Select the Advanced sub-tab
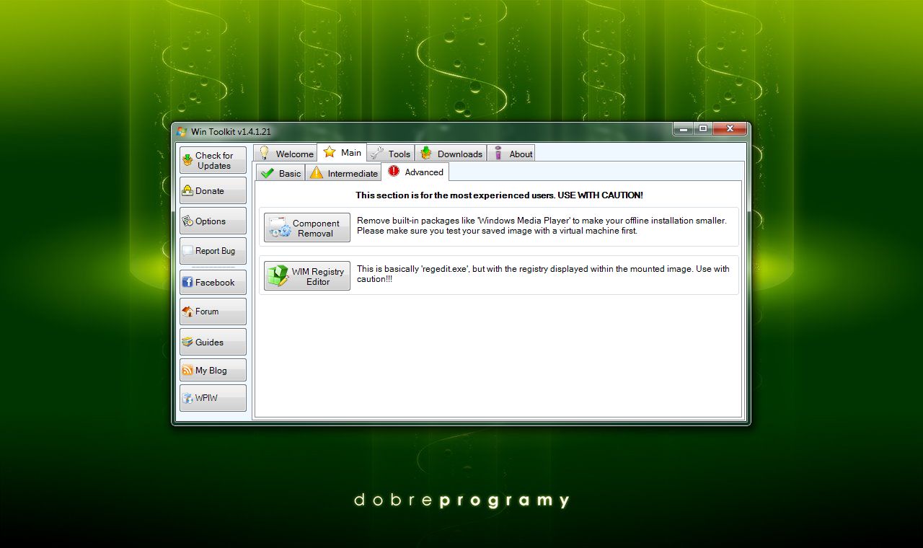Screen dimensions: 923x548 pyautogui.click(x=415, y=172)
